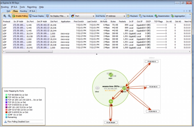Click Pause Display button

point(37,16)
